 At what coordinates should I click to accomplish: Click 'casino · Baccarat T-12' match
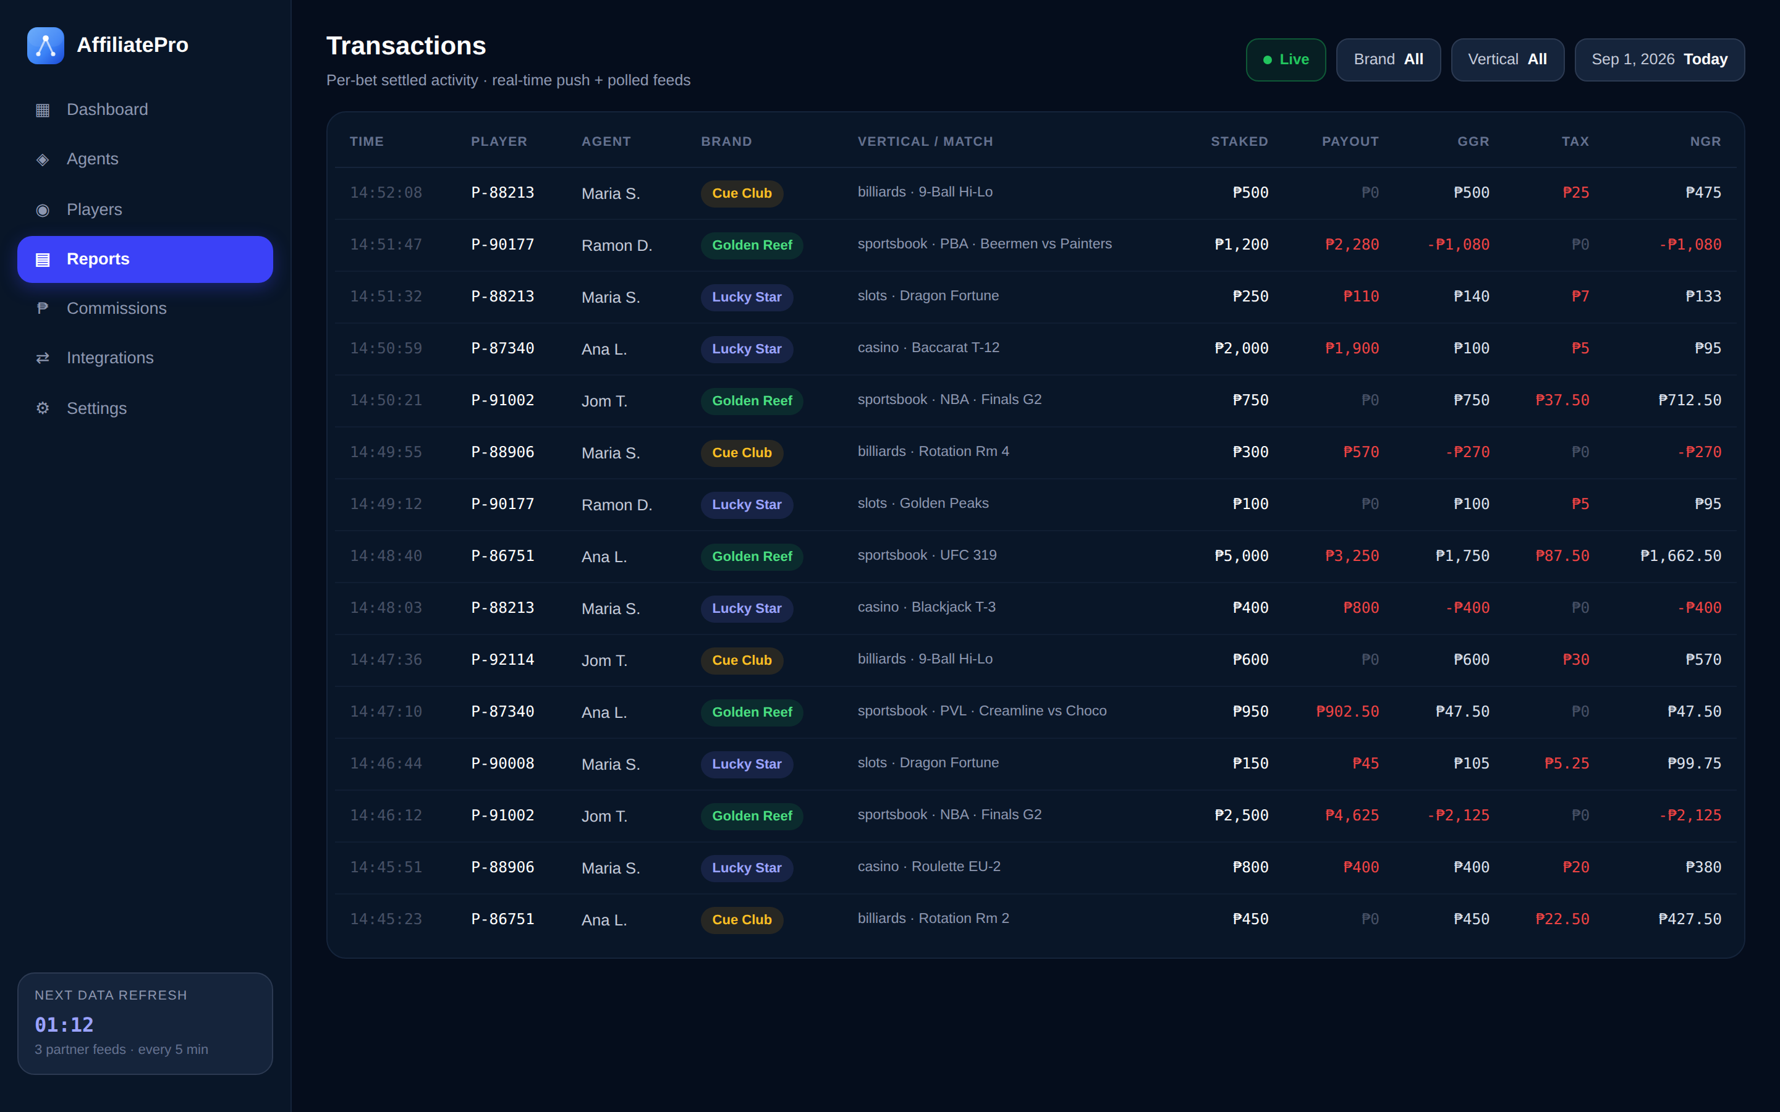pyautogui.click(x=928, y=348)
